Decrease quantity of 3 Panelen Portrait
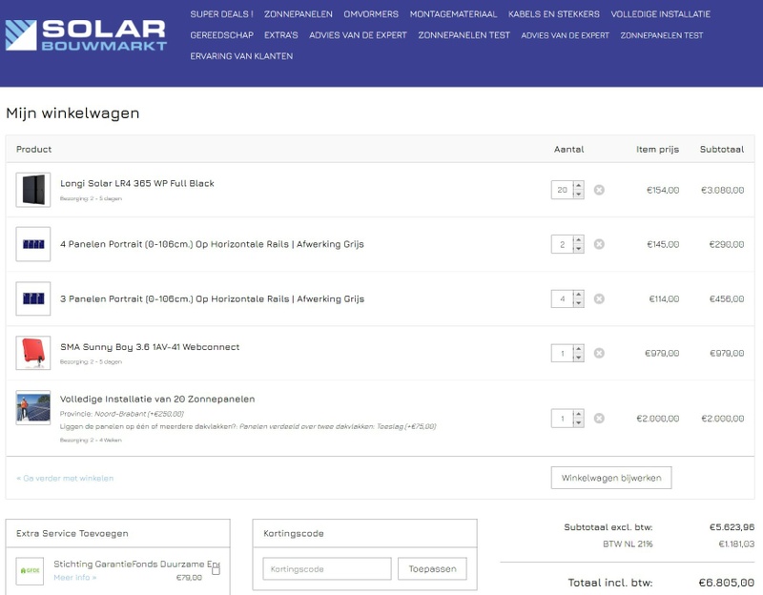The width and height of the screenshot is (763, 595). 578,303
